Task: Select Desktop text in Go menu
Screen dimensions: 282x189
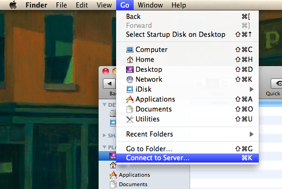Action: pyautogui.click(x=149, y=69)
